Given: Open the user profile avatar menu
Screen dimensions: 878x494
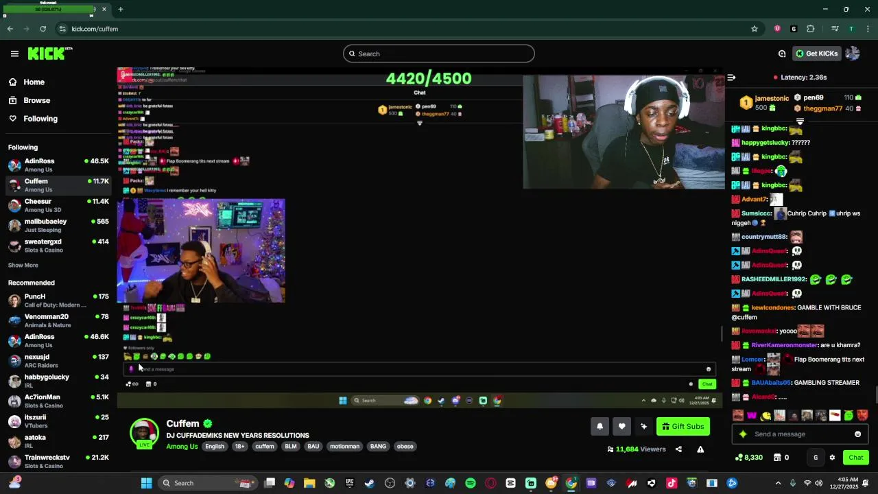Looking at the screenshot, I should (853, 54).
